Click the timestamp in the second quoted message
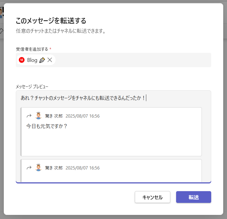 (82, 168)
